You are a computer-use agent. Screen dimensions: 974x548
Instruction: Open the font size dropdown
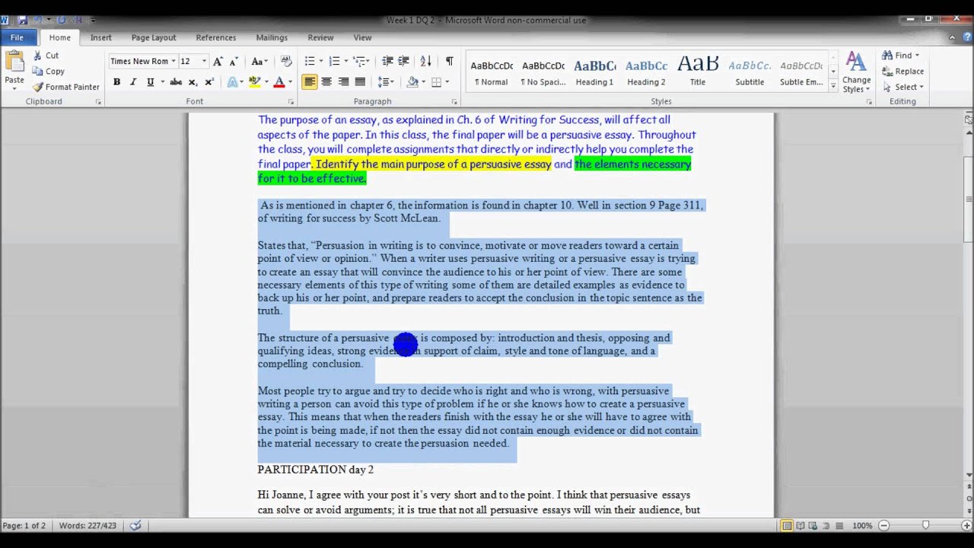[204, 61]
